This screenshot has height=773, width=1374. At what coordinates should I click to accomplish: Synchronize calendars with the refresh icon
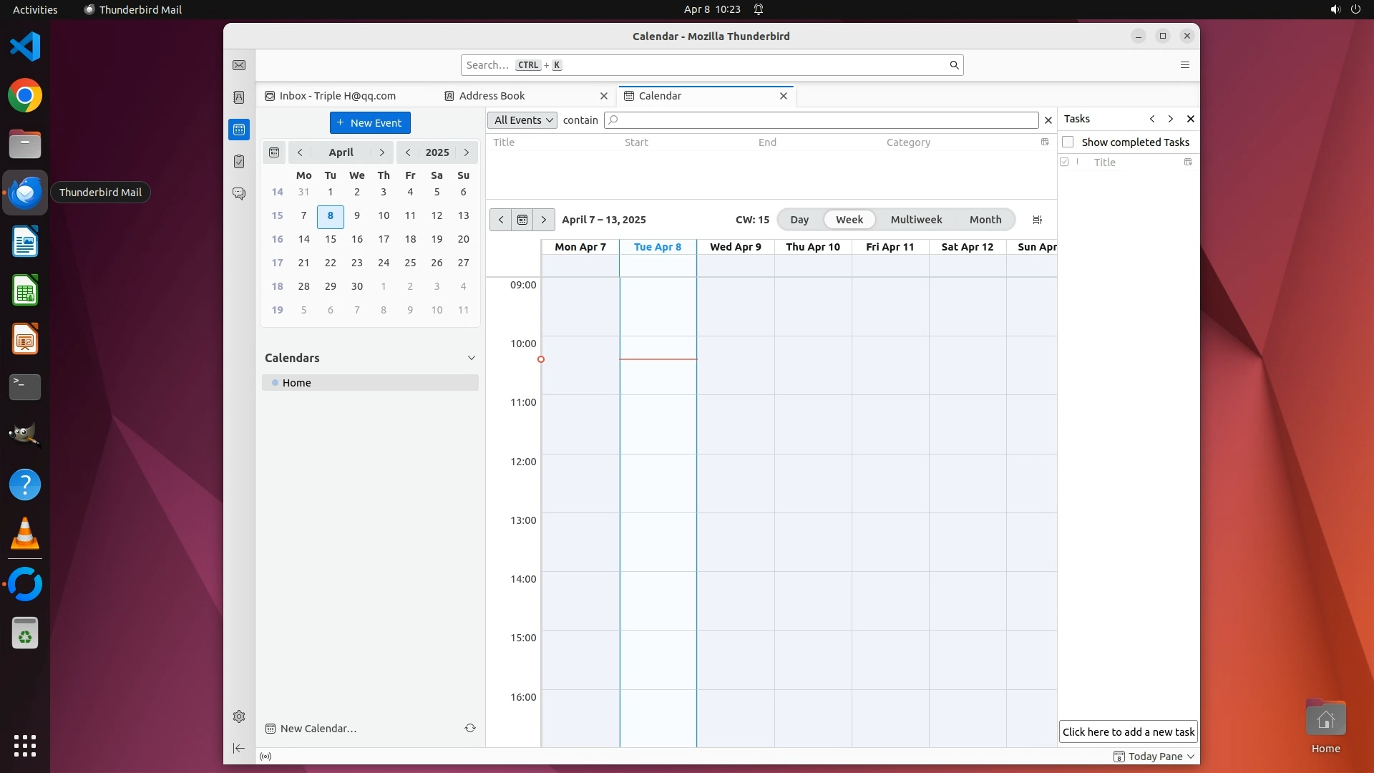click(x=470, y=728)
